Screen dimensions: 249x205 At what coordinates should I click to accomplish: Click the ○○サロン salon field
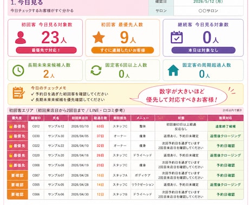pyautogui.click(x=208, y=11)
